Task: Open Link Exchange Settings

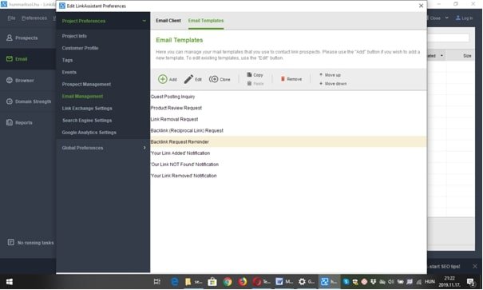Action: coord(87,108)
